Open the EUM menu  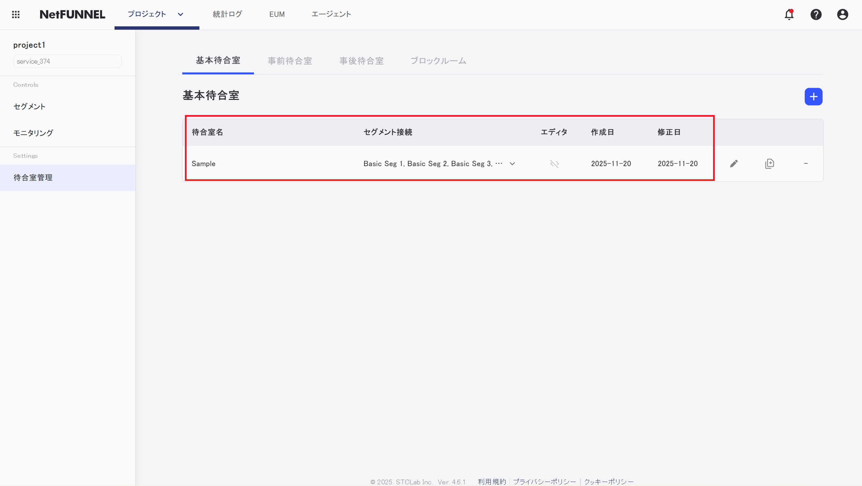coord(277,14)
